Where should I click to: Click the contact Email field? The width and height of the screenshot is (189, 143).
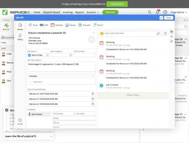coord(74,118)
